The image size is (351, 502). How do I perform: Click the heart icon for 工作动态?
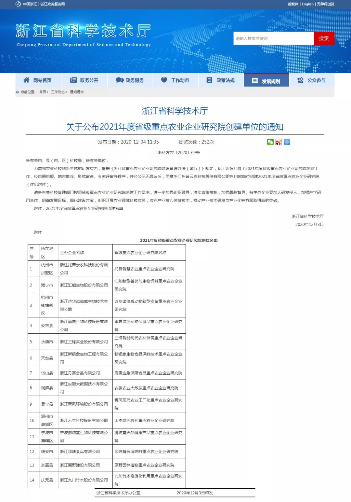[164, 80]
